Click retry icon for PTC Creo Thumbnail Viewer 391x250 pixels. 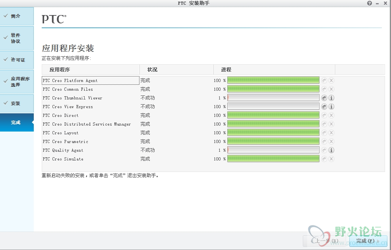[x=324, y=98]
